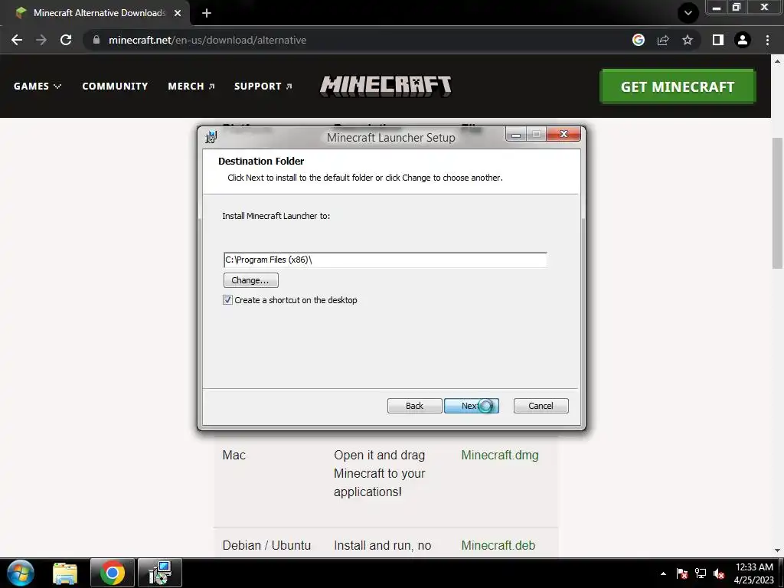Screen dimensions: 784x588
Task: Click the Minecraft Launcher Setup installer icon
Action: pyautogui.click(x=211, y=136)
